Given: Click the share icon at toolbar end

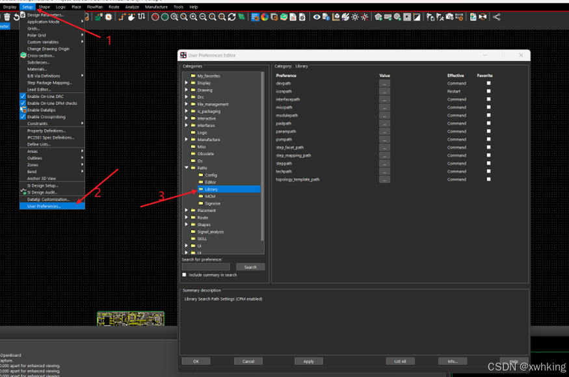Looking at the screenshot, I should point(497,17).
